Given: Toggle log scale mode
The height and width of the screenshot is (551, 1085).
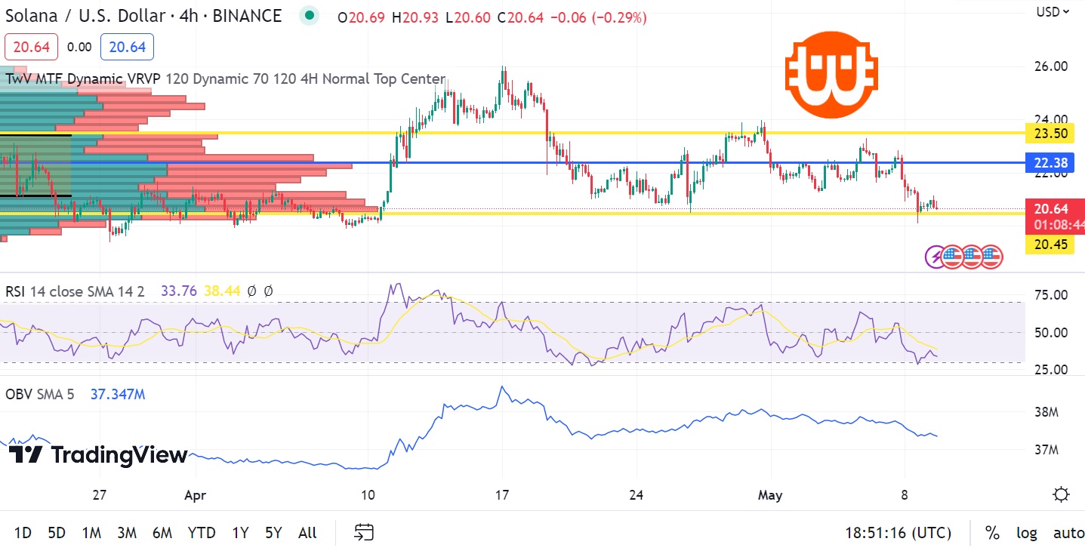Looking at the screenshot, I should (x=1026, y=533).
